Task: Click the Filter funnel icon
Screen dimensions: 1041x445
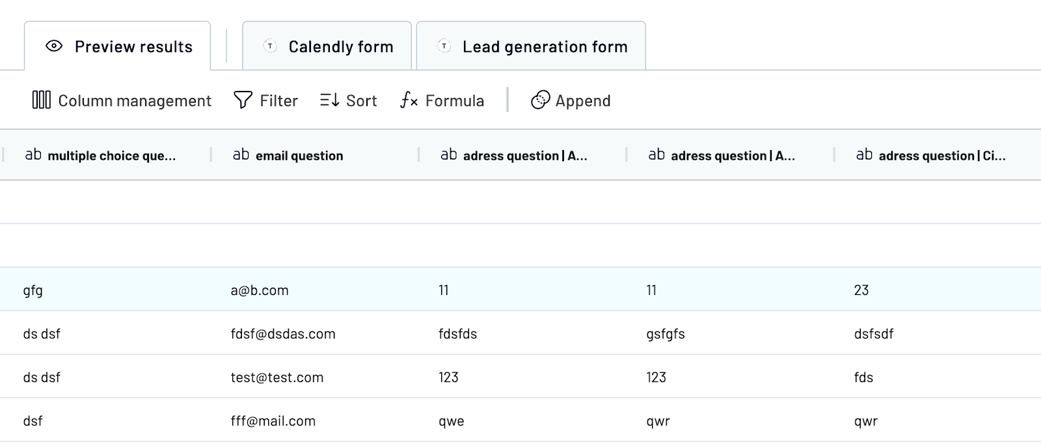Action: [x=243, y=100]
